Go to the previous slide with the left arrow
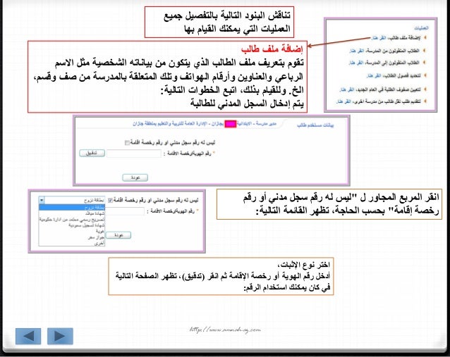 tap(28, 336)
